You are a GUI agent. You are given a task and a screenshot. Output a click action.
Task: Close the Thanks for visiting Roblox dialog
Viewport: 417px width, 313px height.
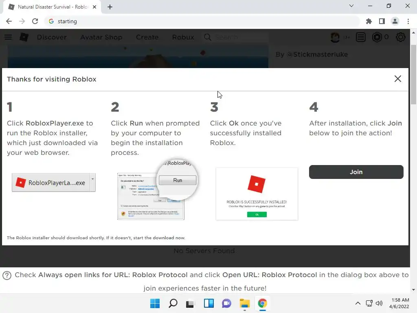[397, 79]
